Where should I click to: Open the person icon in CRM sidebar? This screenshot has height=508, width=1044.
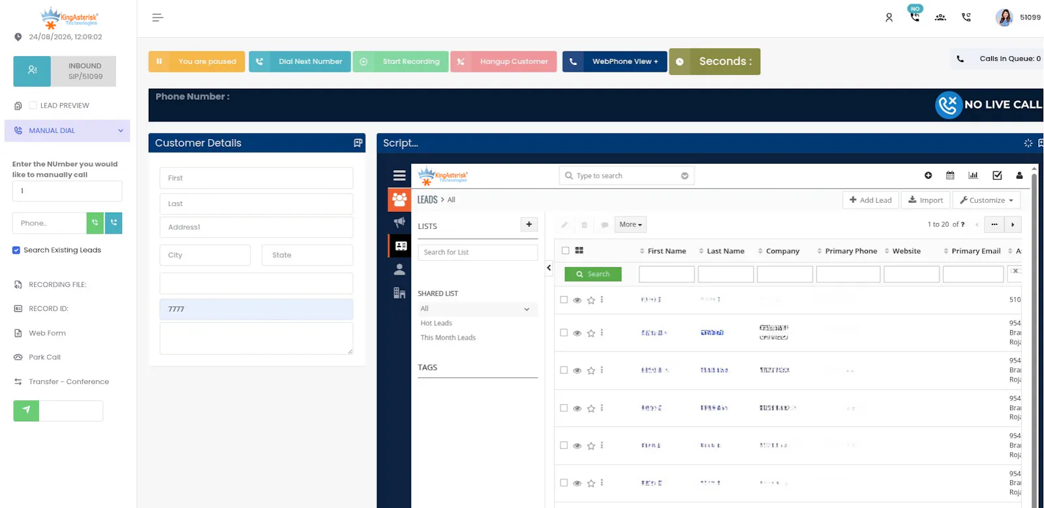399,269
